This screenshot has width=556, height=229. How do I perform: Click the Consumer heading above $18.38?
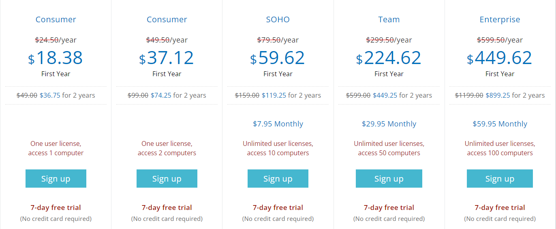pos(56,19)
